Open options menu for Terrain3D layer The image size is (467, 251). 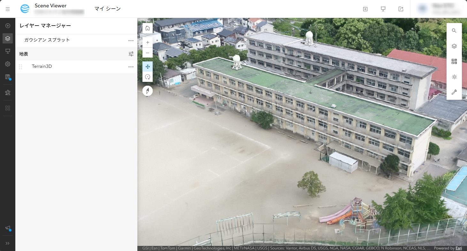tap(131, 67)
